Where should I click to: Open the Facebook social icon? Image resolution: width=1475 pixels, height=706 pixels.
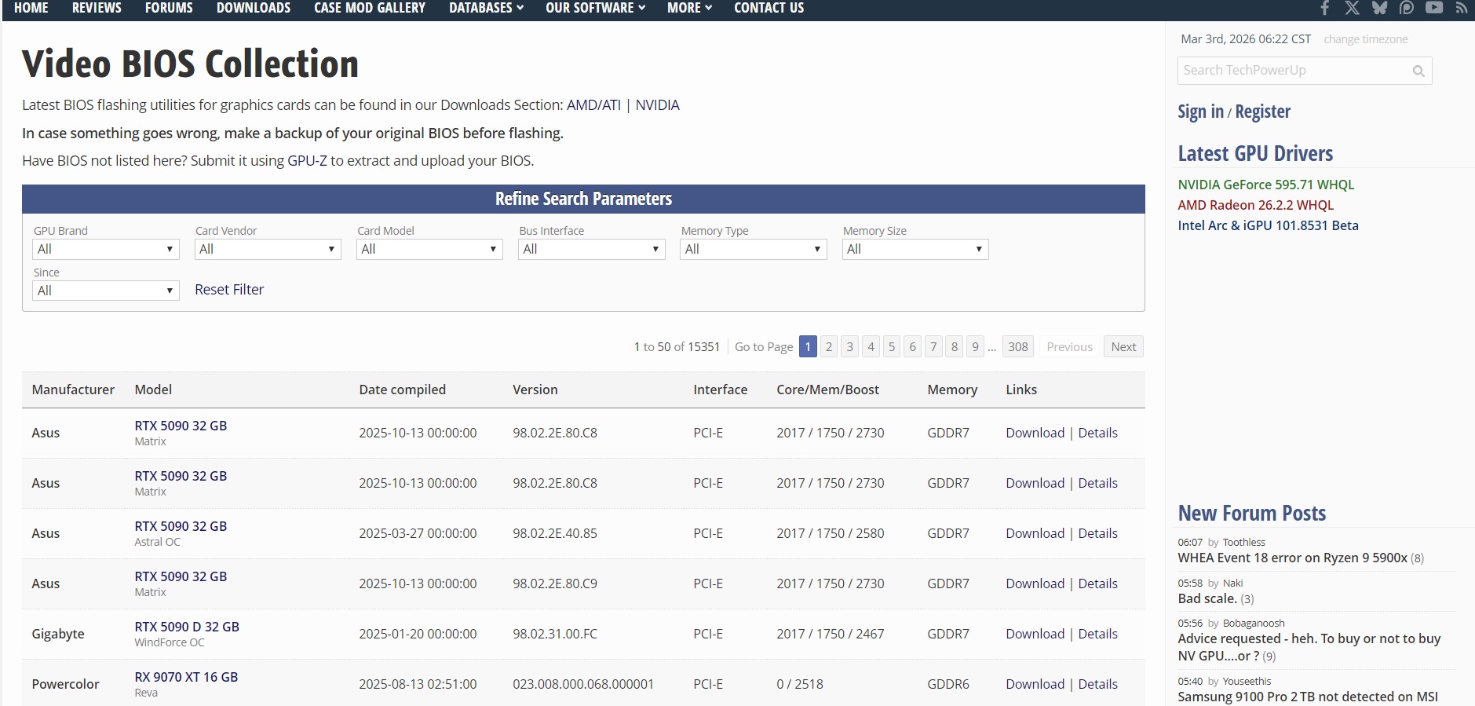(1325, 8)
